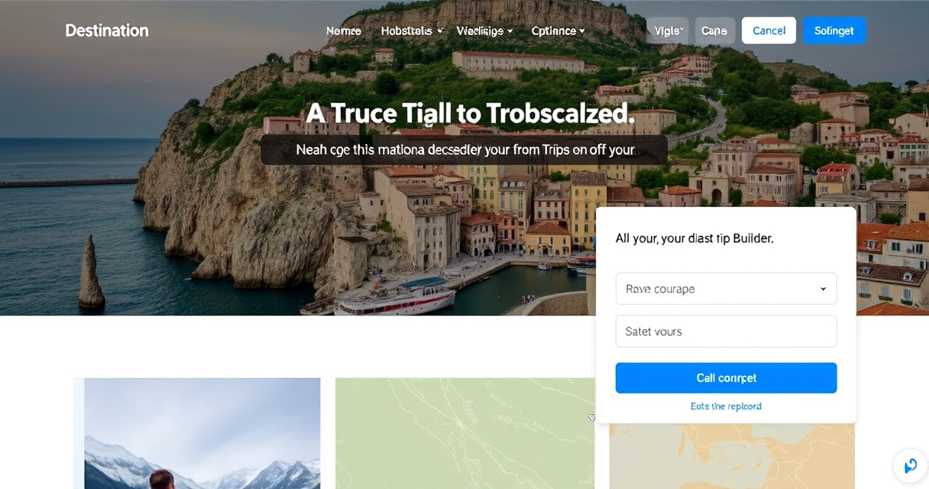Follow the Eots the replcord link

point(726,406)
